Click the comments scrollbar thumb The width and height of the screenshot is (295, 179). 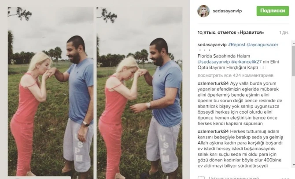(x=294, y=61)
